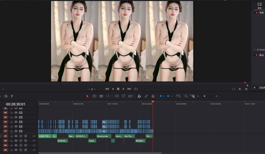
Task: Lock video track V1
Action: click(11, 131)
